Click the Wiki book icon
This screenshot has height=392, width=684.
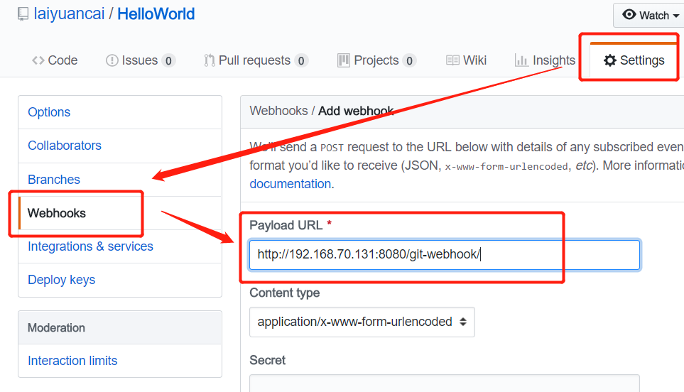point(452,61)
